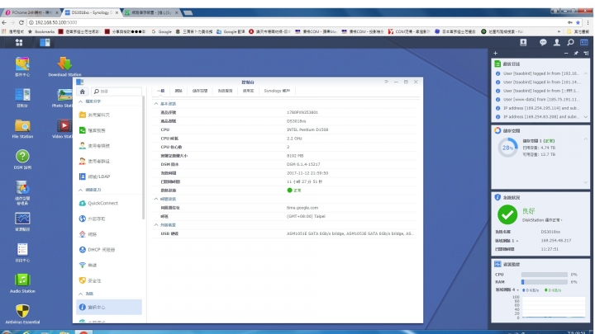595x334 pixels.
Task: Open the user options person icon
Action: [557, 42]
